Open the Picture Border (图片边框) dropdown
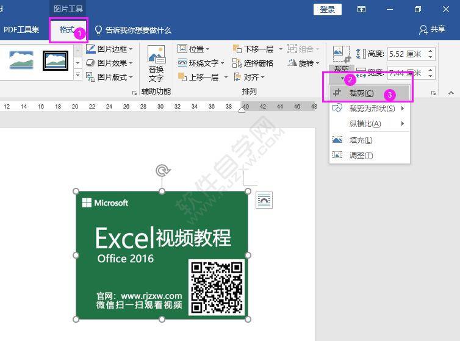Viewport: 460px width, 341px height. pyautogui.click(x=109, y=49)
